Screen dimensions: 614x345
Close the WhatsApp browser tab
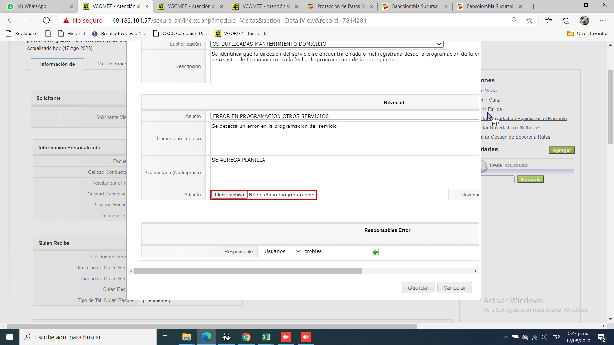click(72, 6)
